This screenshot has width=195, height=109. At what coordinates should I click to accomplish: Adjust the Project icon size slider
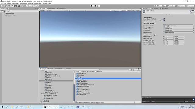(137, 102)
